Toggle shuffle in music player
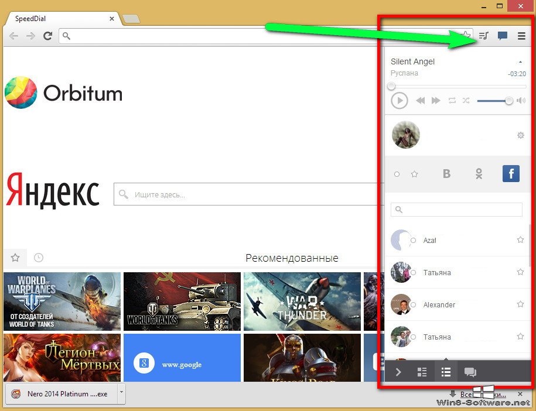The image size is (536, 411). tap(466, 101)
